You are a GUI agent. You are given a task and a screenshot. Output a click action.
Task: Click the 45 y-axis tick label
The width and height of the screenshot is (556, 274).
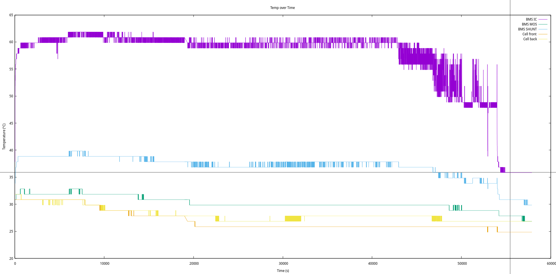[x=11, y=123]
